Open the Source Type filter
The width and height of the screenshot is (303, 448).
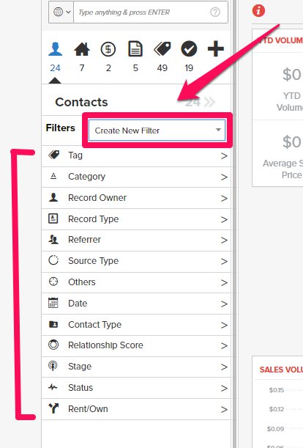click(136, 261)
